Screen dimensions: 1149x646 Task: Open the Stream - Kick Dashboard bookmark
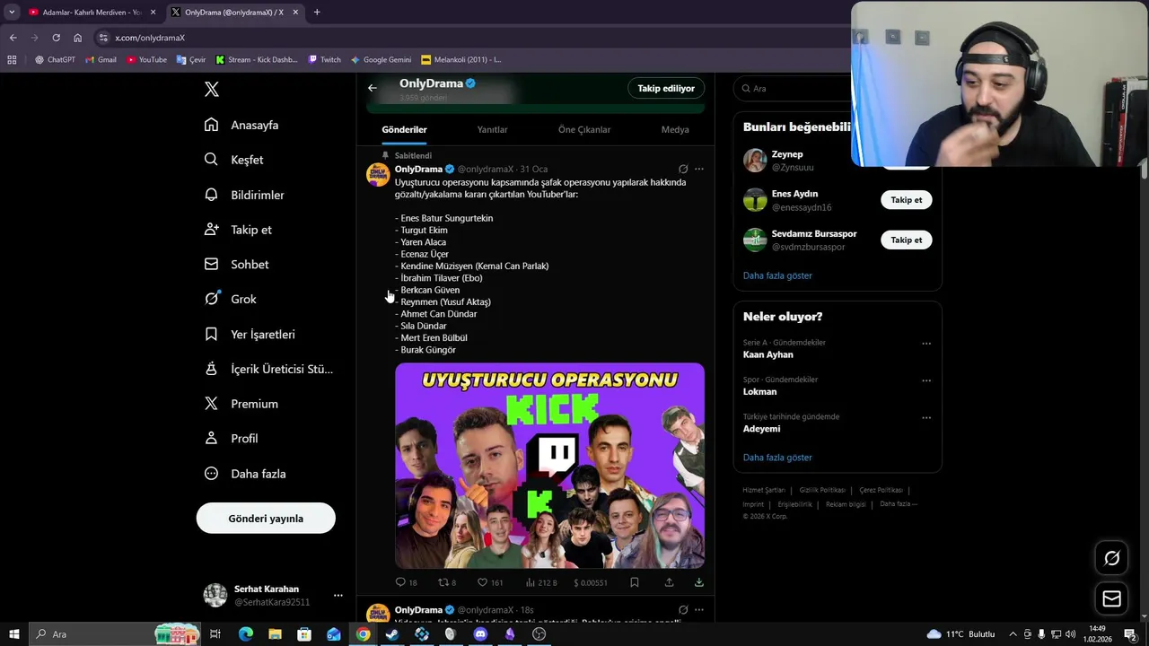tap(256, 60)
